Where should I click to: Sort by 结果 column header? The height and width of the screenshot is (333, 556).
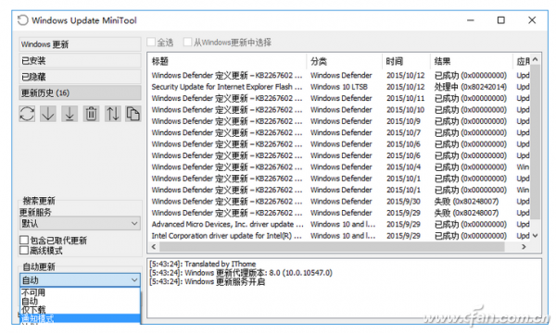coord(472,62)
